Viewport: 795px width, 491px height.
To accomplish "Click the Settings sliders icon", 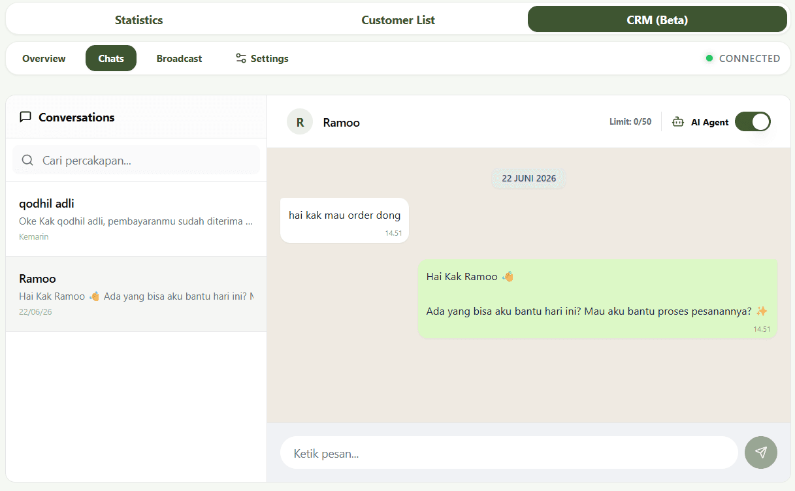I will [x=241, y=58].
